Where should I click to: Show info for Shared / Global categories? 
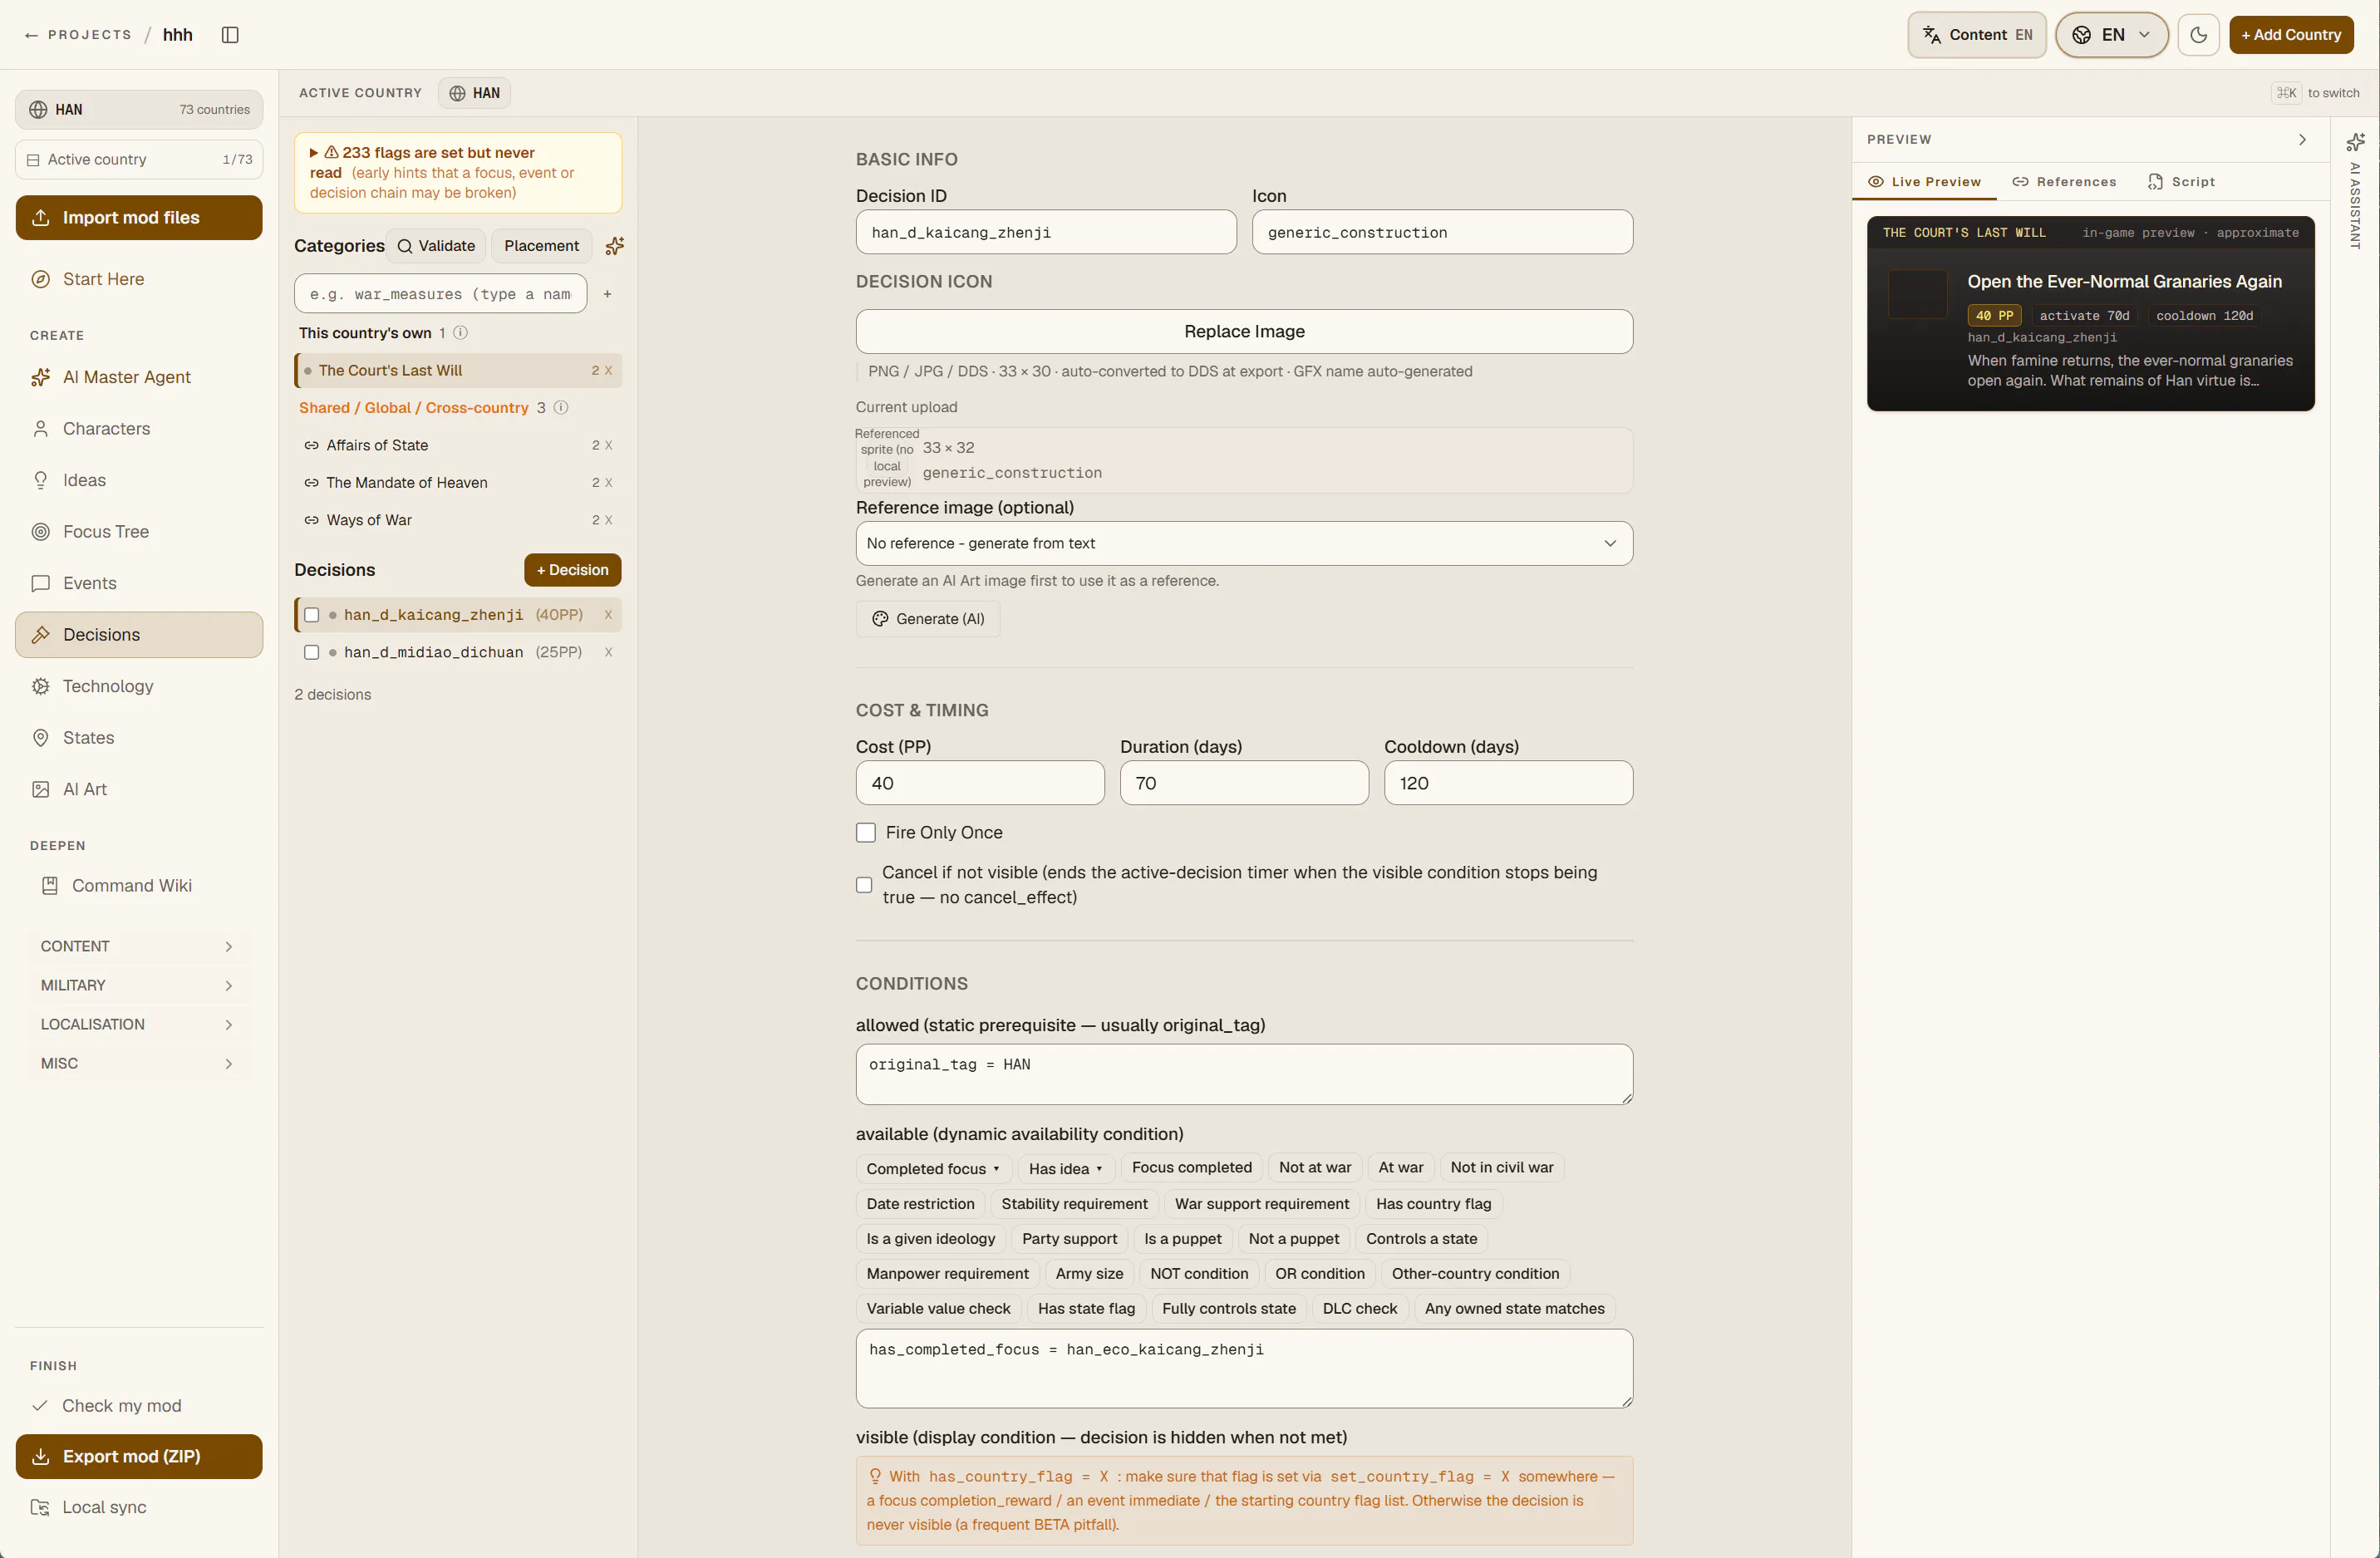click(x=561, y=408)
